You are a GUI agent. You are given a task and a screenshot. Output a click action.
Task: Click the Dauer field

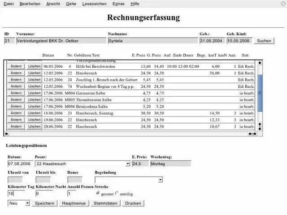(75, 180)
